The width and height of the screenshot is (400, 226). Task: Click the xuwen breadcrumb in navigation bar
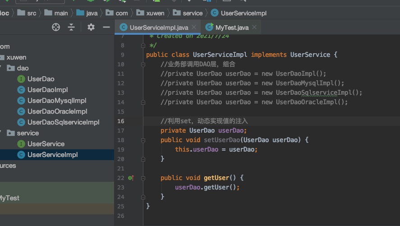(155, 13)
